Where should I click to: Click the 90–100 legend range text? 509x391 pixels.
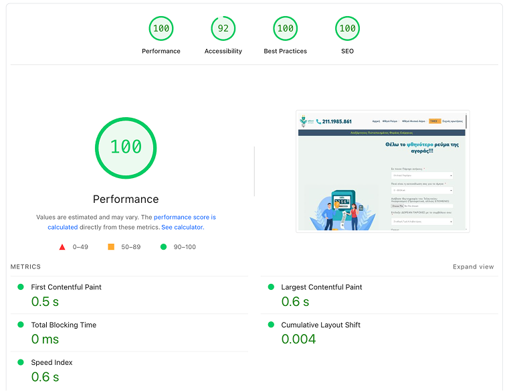pyautogui.click(x=185, y=247)
